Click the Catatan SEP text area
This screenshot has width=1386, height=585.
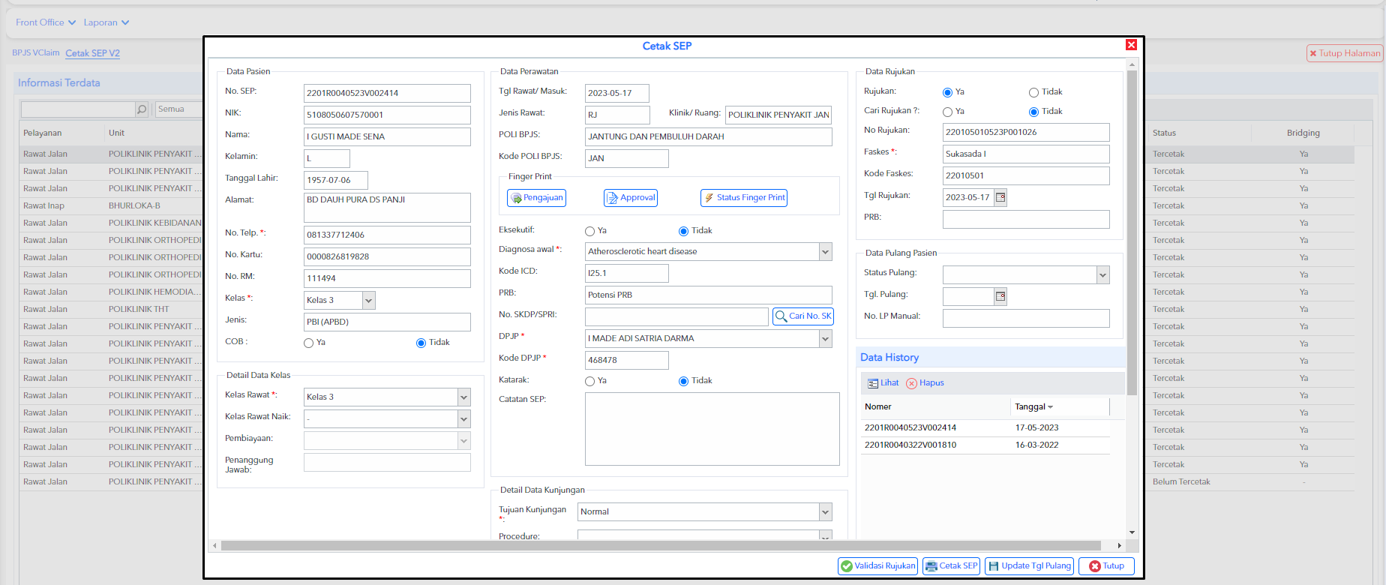[712, 429]
